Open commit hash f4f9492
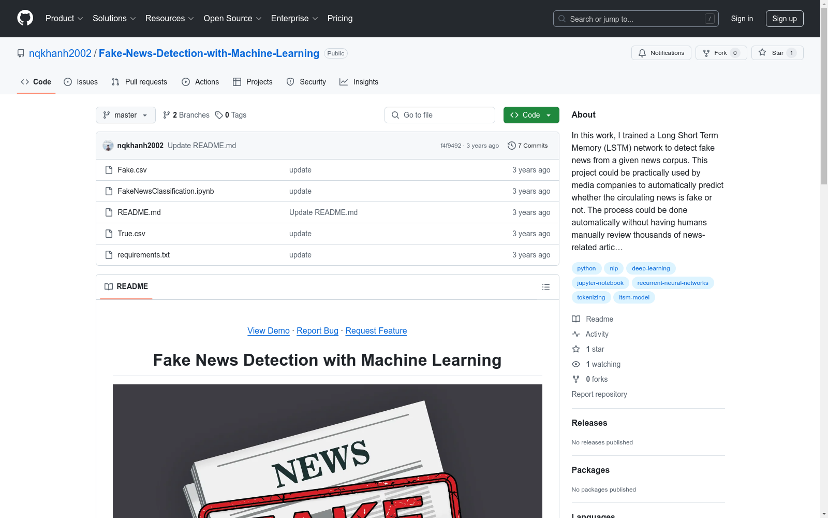Screen dimensions: 828x518 click(x=451, y=146)
